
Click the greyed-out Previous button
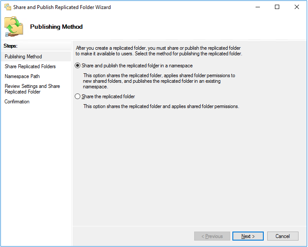coord(212,236)
